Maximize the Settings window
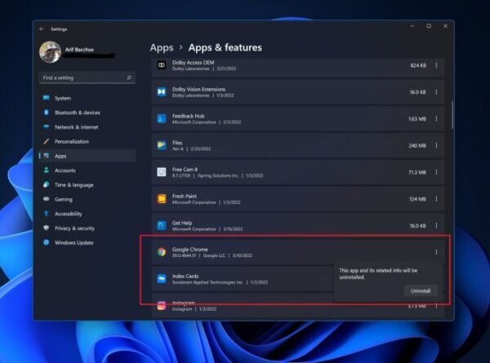Image resolution: width=490 pixels, height=363 pixels. click(x=429, y=26)
